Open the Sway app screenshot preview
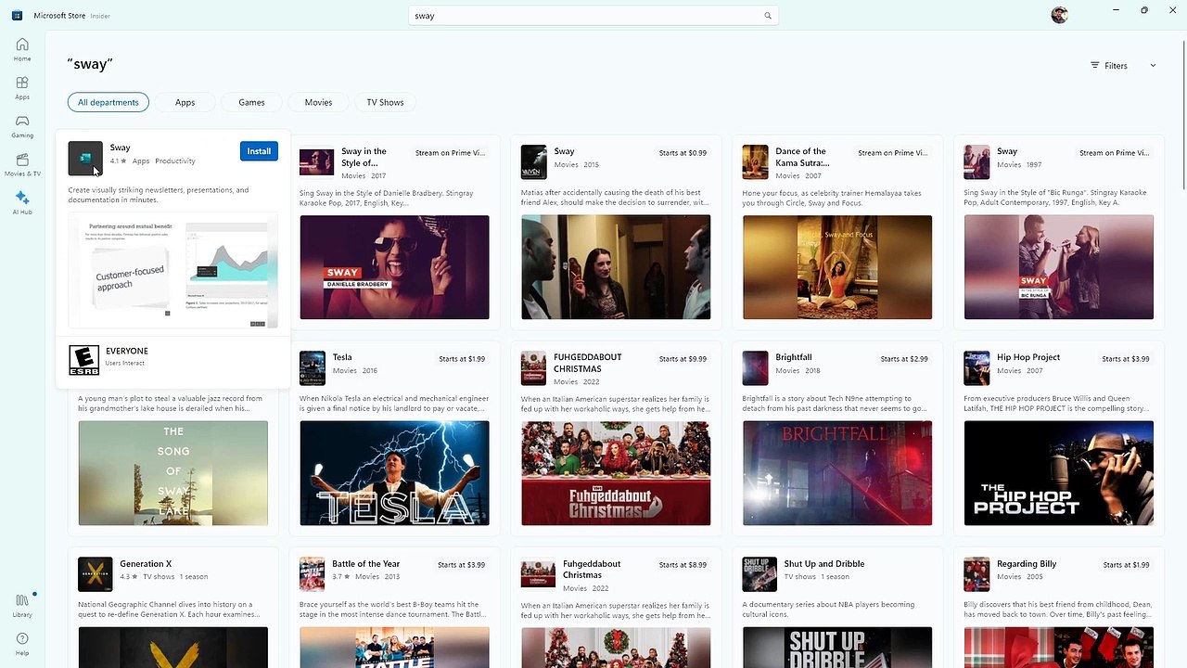The image size is (1187, 668). click(x=173, y=272)
